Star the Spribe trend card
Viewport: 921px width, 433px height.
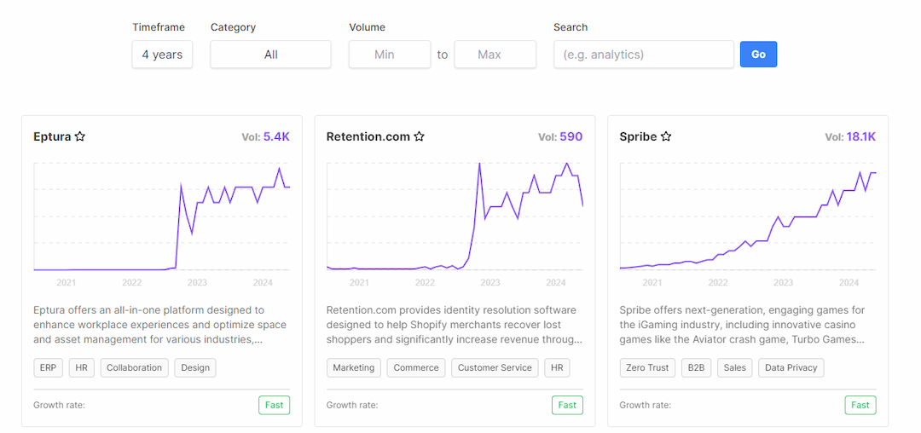[x=665, y=136]
